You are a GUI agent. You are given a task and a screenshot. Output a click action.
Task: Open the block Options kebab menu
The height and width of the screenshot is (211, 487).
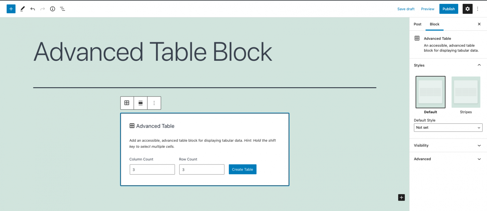pyautogui.click(x=154, y=103)
